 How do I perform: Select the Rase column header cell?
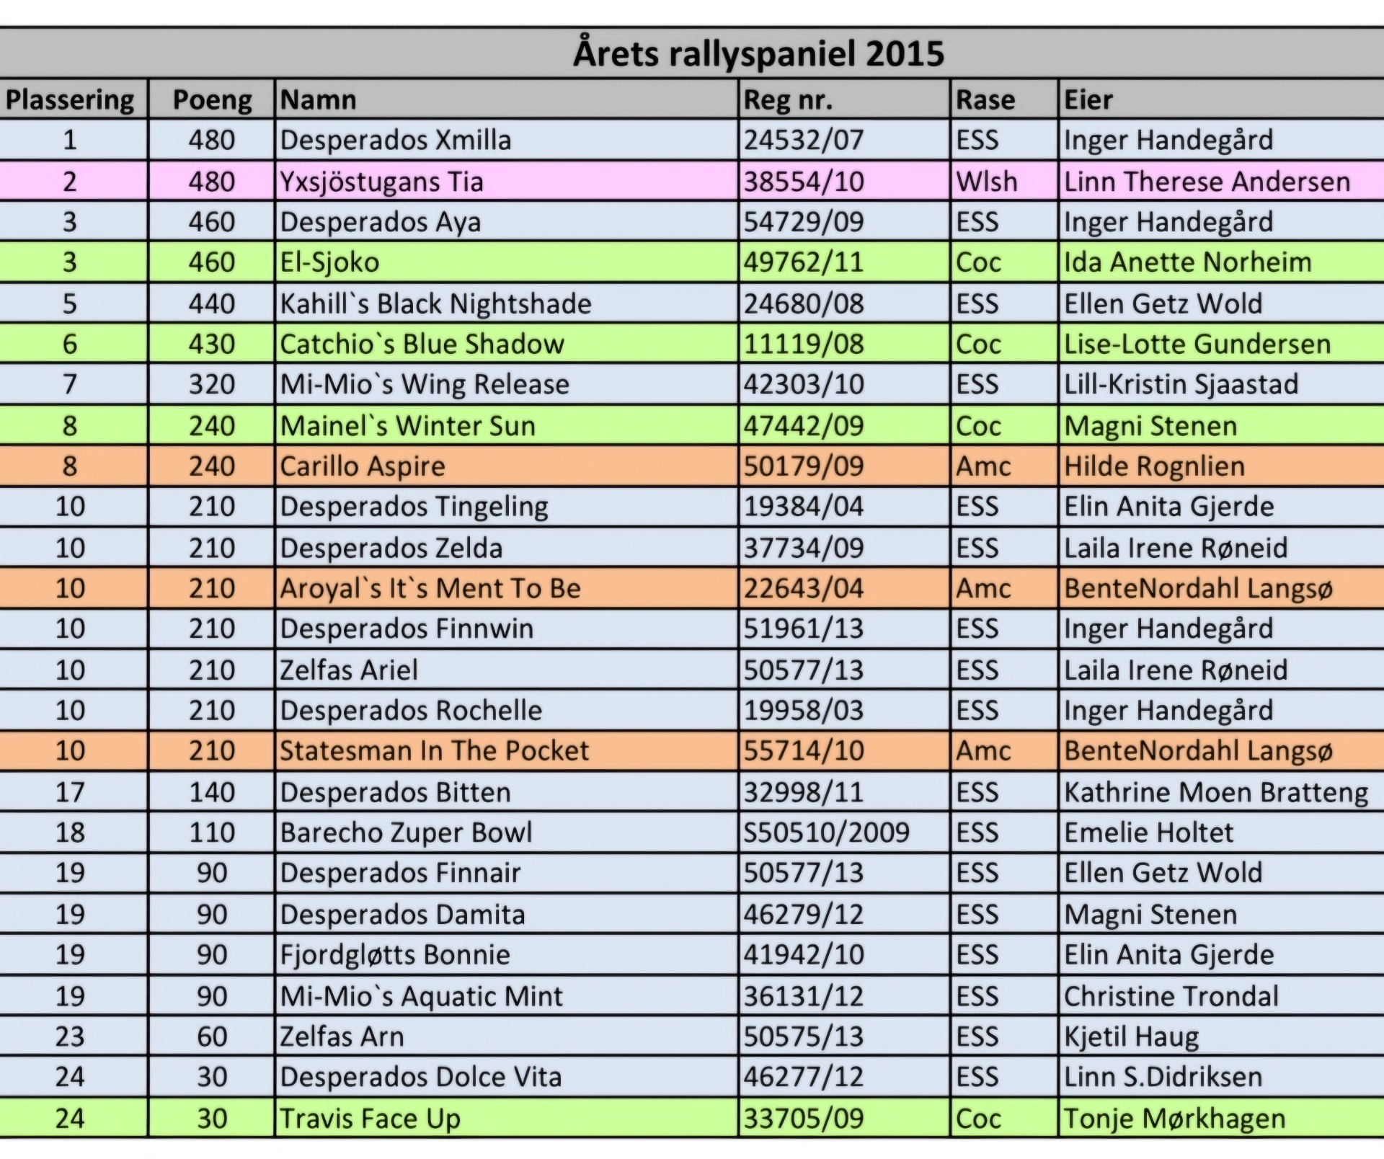pyautogui.click(x=1003, y=99)
